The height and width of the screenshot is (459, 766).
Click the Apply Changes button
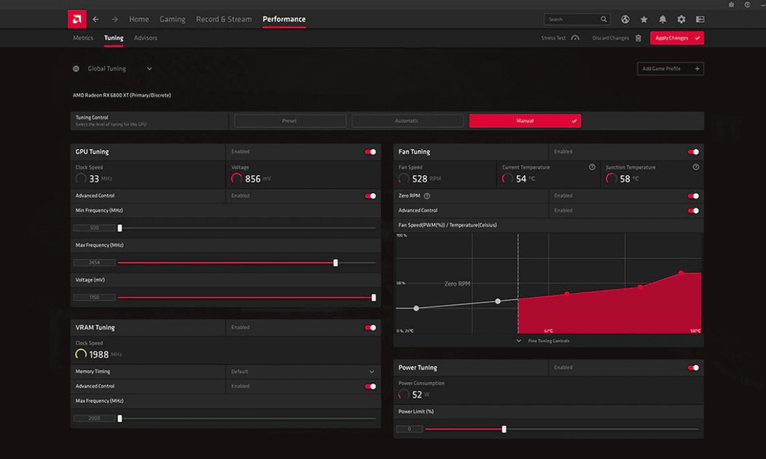pos(676,38)
